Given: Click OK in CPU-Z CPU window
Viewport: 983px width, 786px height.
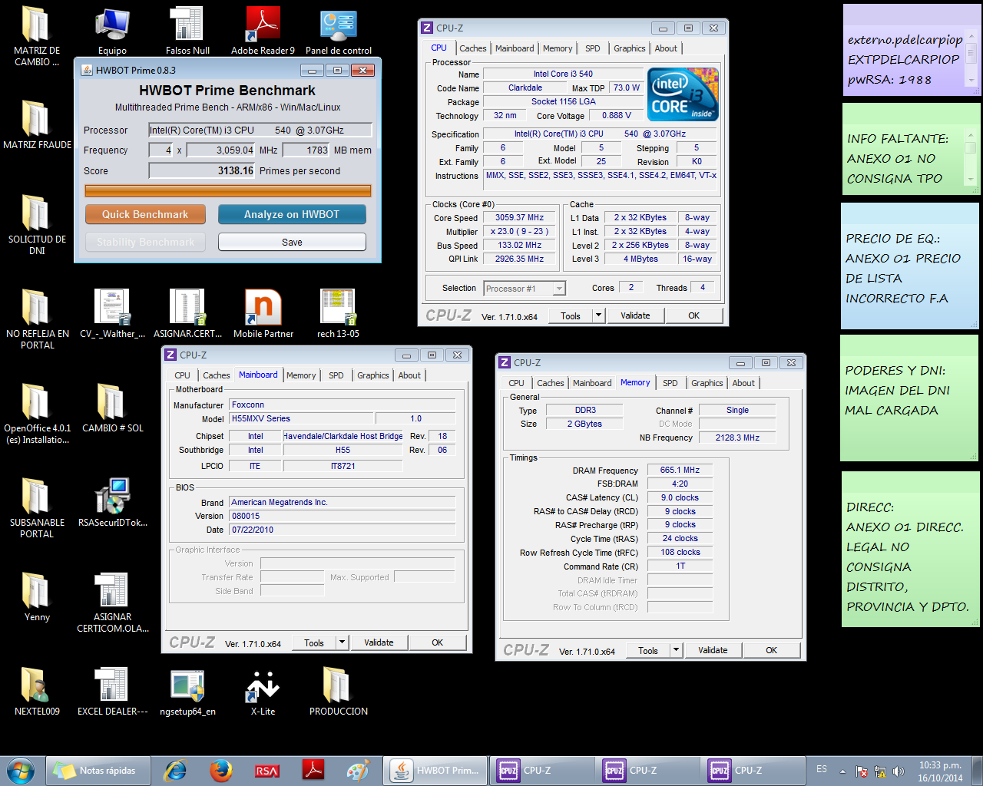Looking at the screenshot, I should (694, 315).
